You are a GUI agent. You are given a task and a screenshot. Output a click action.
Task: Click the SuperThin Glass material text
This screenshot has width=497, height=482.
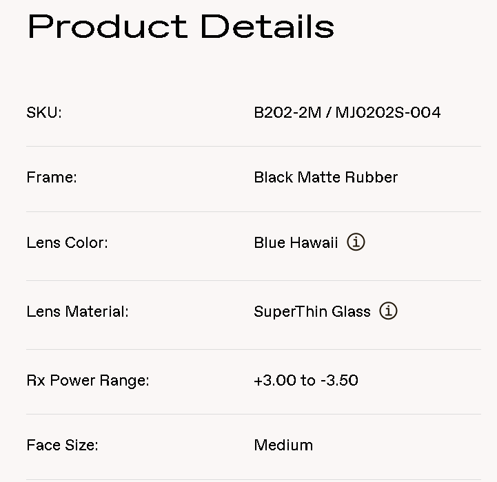pyautogui.click(x=312, y=311)
